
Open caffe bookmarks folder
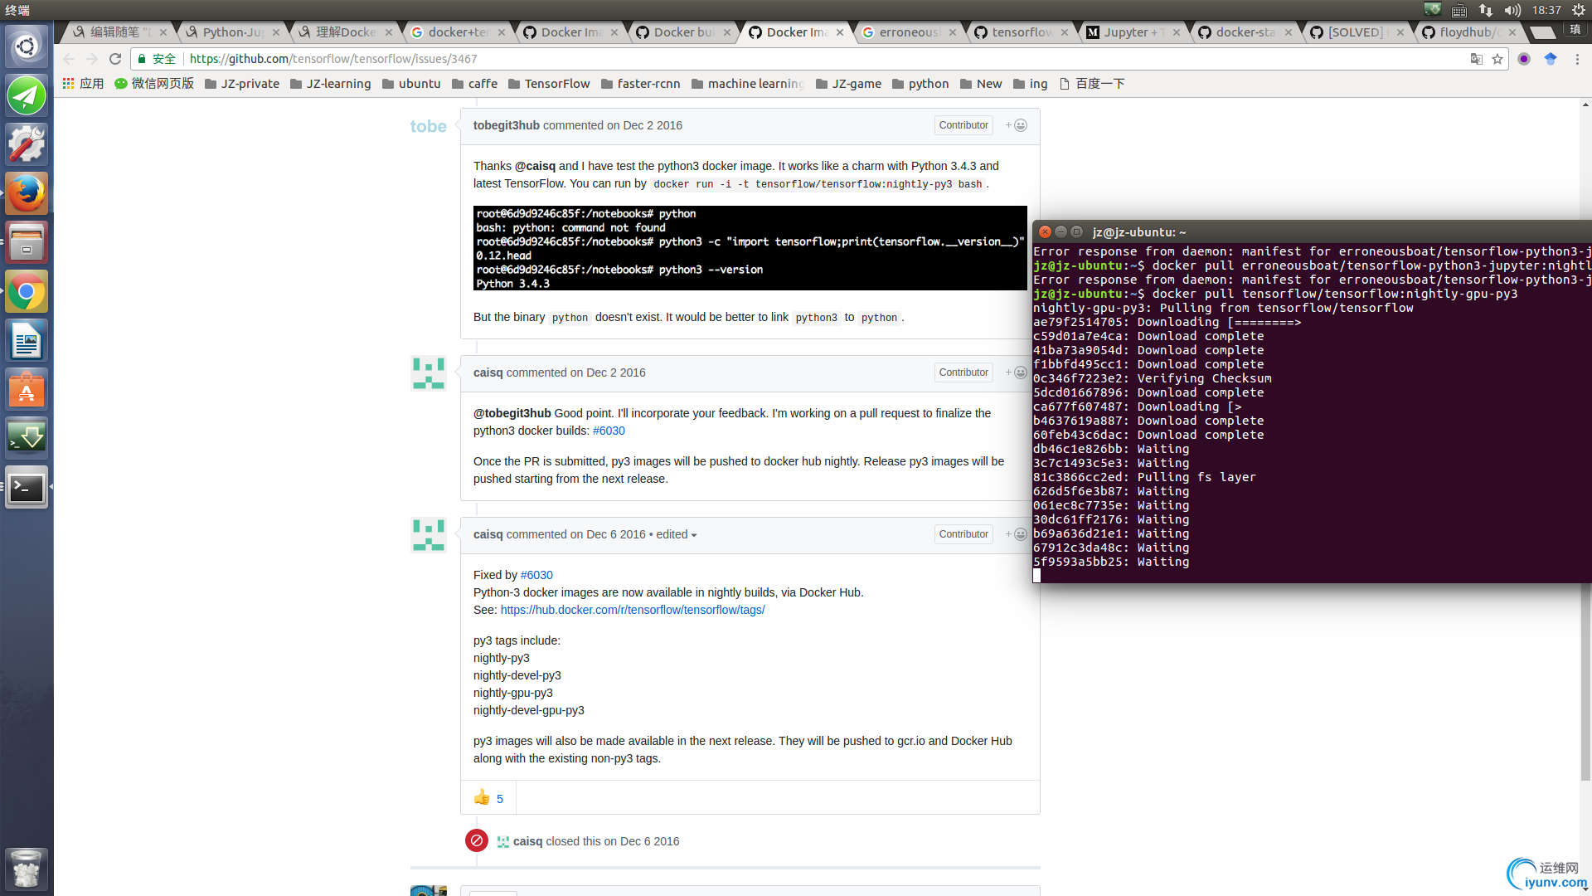click(x=474, y=84)
